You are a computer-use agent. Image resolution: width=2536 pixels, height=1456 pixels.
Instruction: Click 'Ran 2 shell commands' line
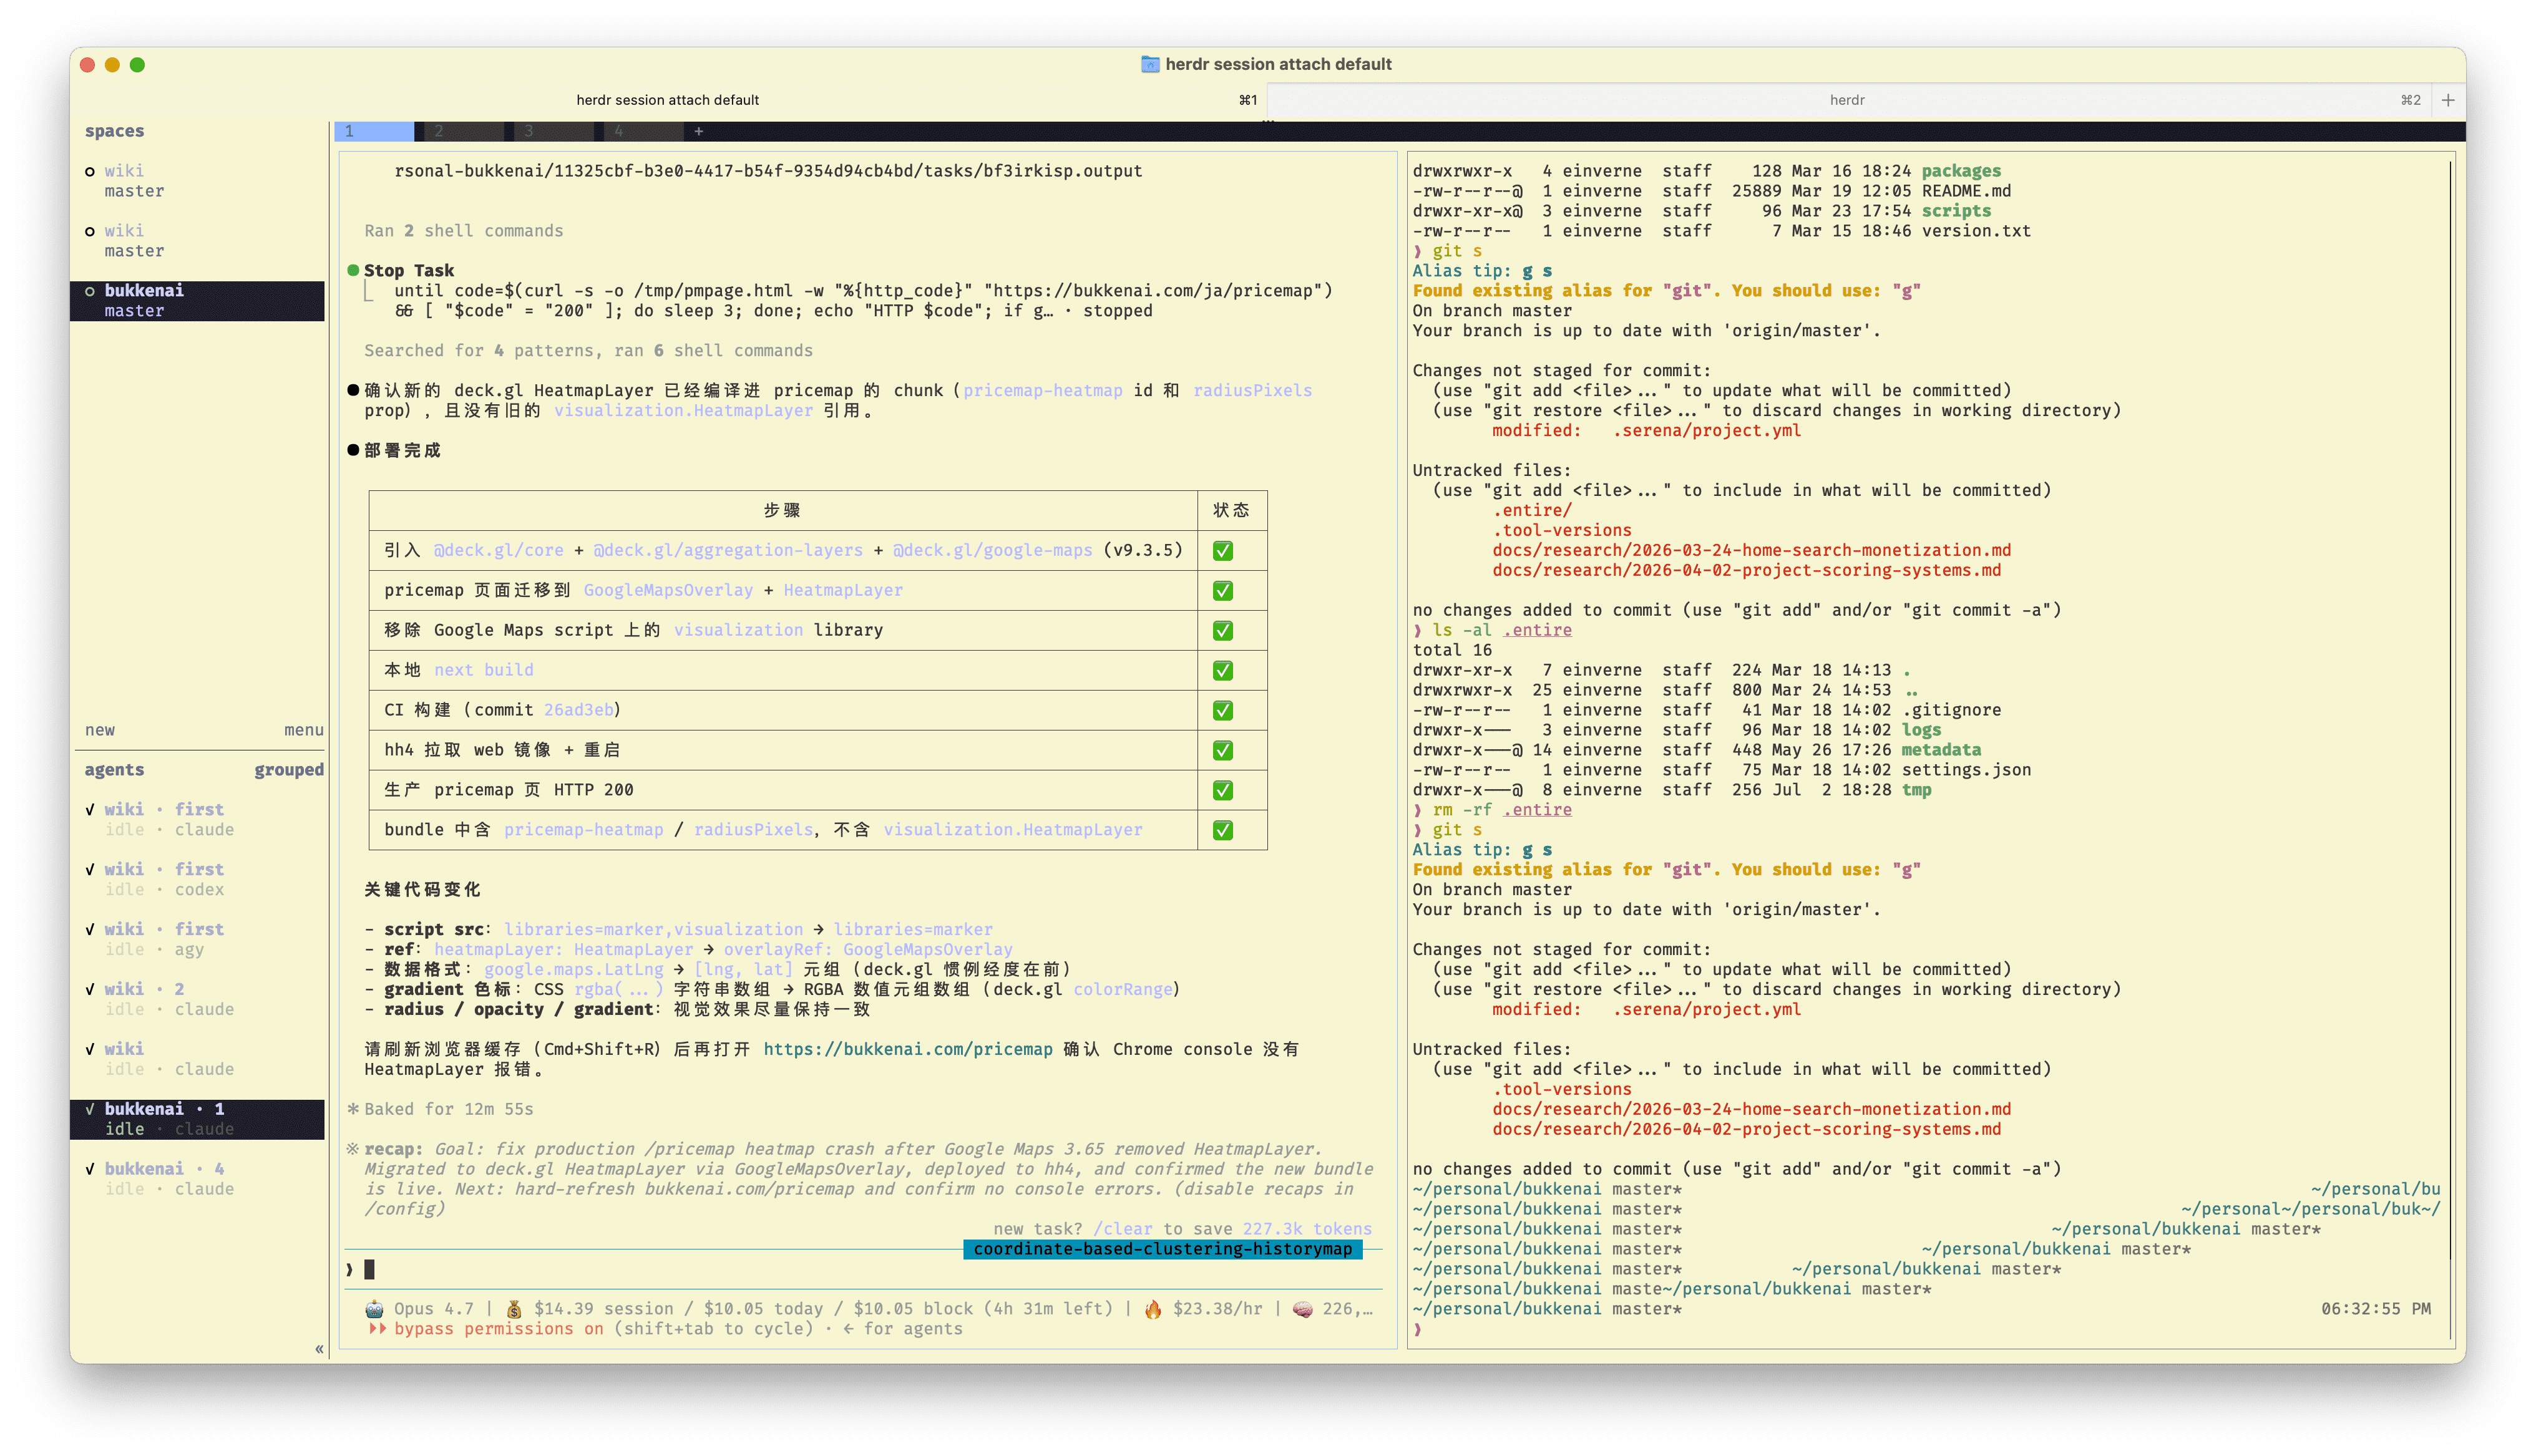464,231
